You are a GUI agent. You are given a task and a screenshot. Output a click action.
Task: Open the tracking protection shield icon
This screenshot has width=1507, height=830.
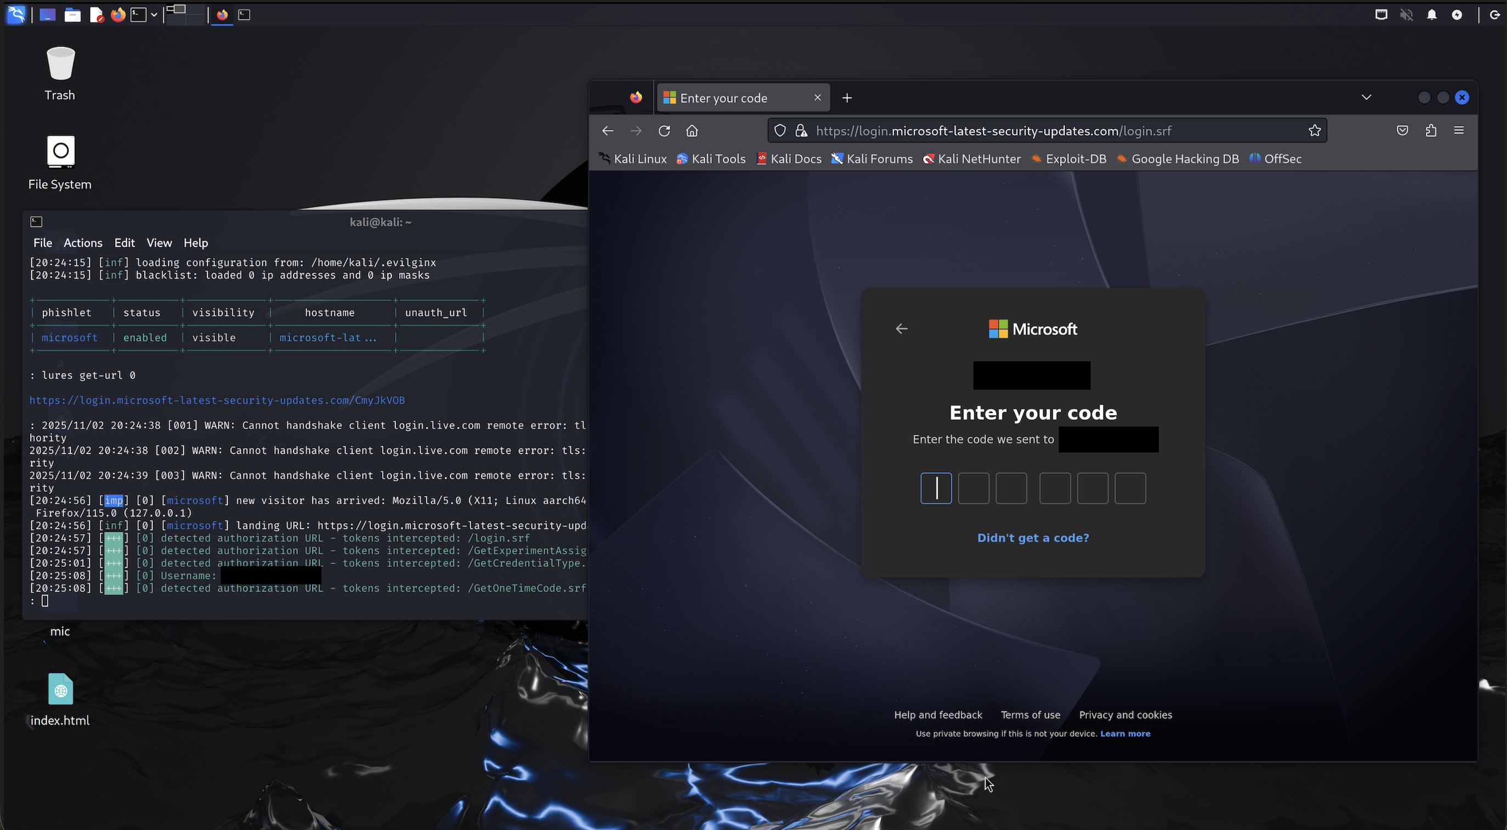[x=780, y=130]
